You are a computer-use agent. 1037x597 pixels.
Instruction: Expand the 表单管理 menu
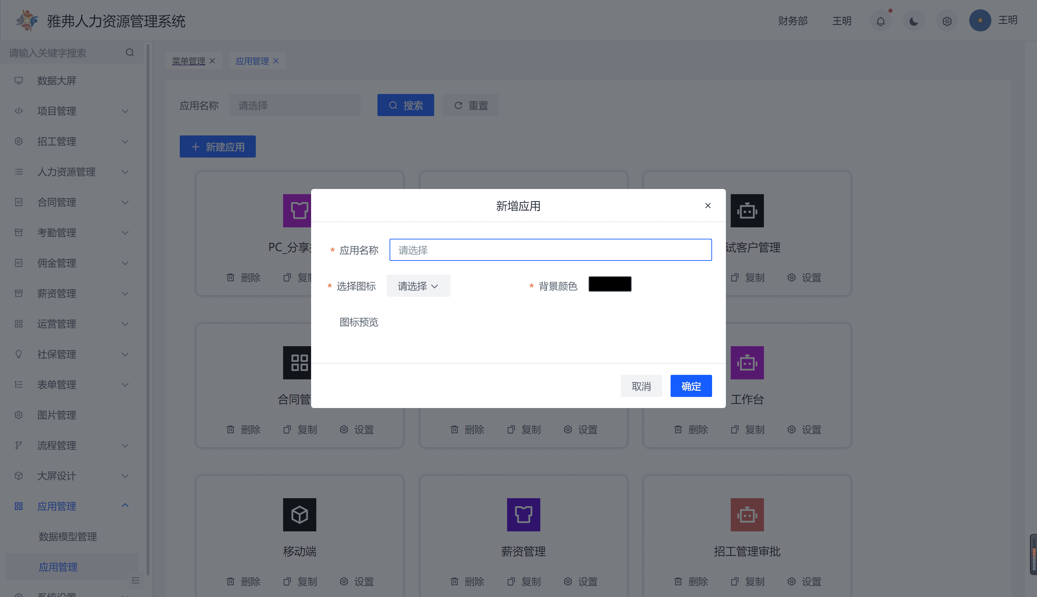72,384
